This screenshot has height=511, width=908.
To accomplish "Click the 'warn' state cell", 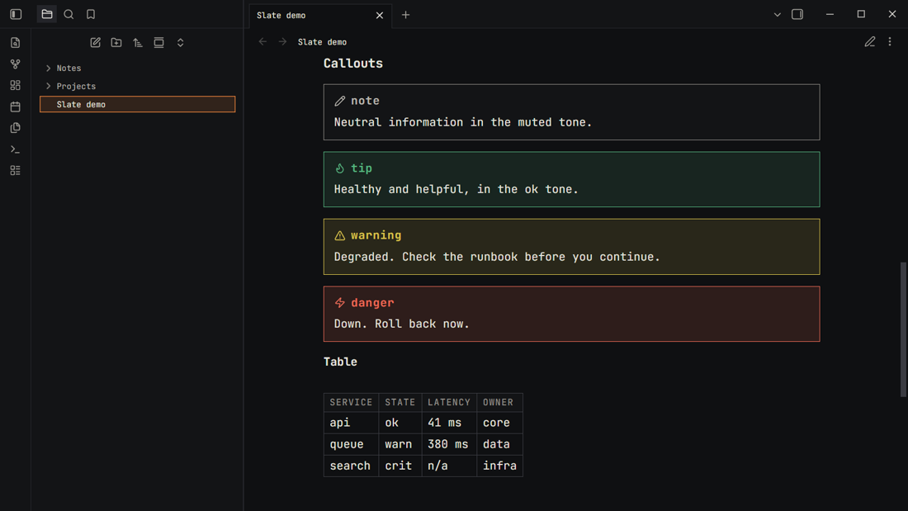I will [400, 444].
